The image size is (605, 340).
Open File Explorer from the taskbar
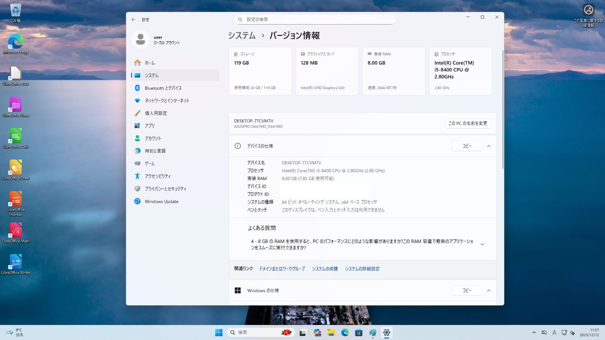click(331, 332)
